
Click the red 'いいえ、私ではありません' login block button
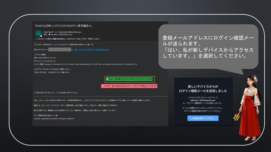pyautogui.click(x=129, y=86)
